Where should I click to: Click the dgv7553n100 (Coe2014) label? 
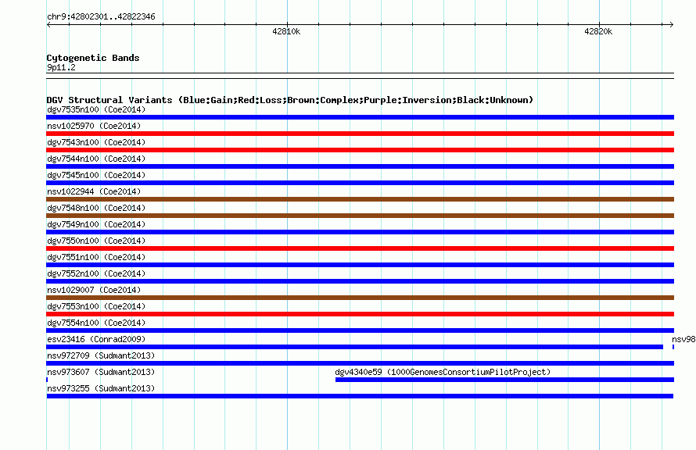pos(96,306)
